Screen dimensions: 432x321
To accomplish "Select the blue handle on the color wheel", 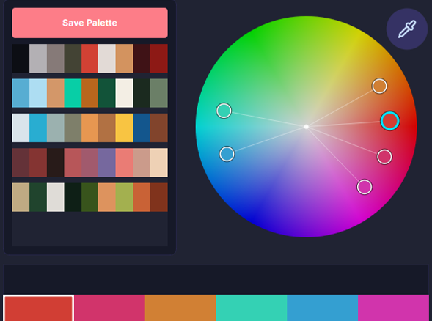I will pos(227,154).
